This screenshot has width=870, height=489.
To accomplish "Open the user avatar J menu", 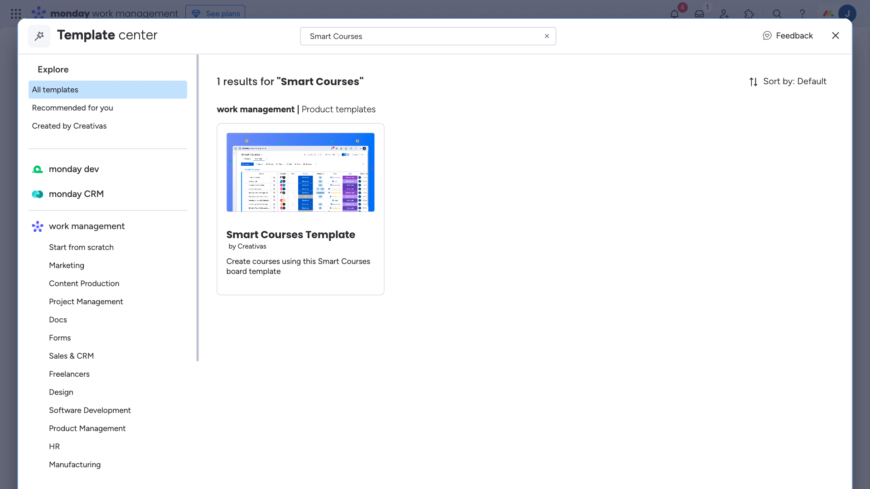I will point(847,14).
